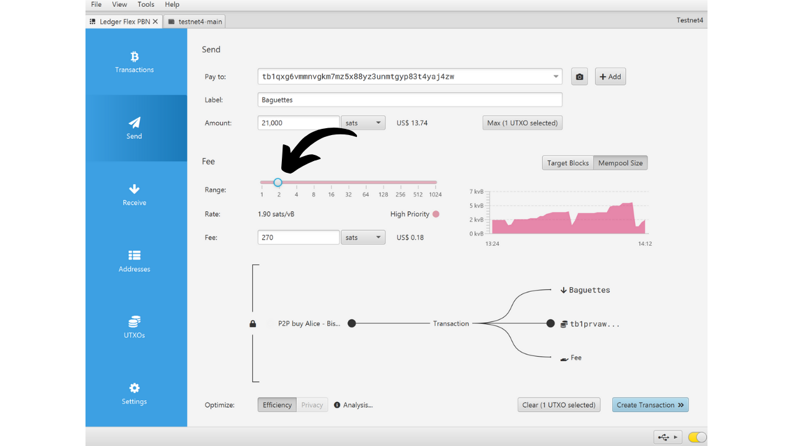Switch fee chart to Target Blocks
793x446 pixels.
[x=567, y=163]
